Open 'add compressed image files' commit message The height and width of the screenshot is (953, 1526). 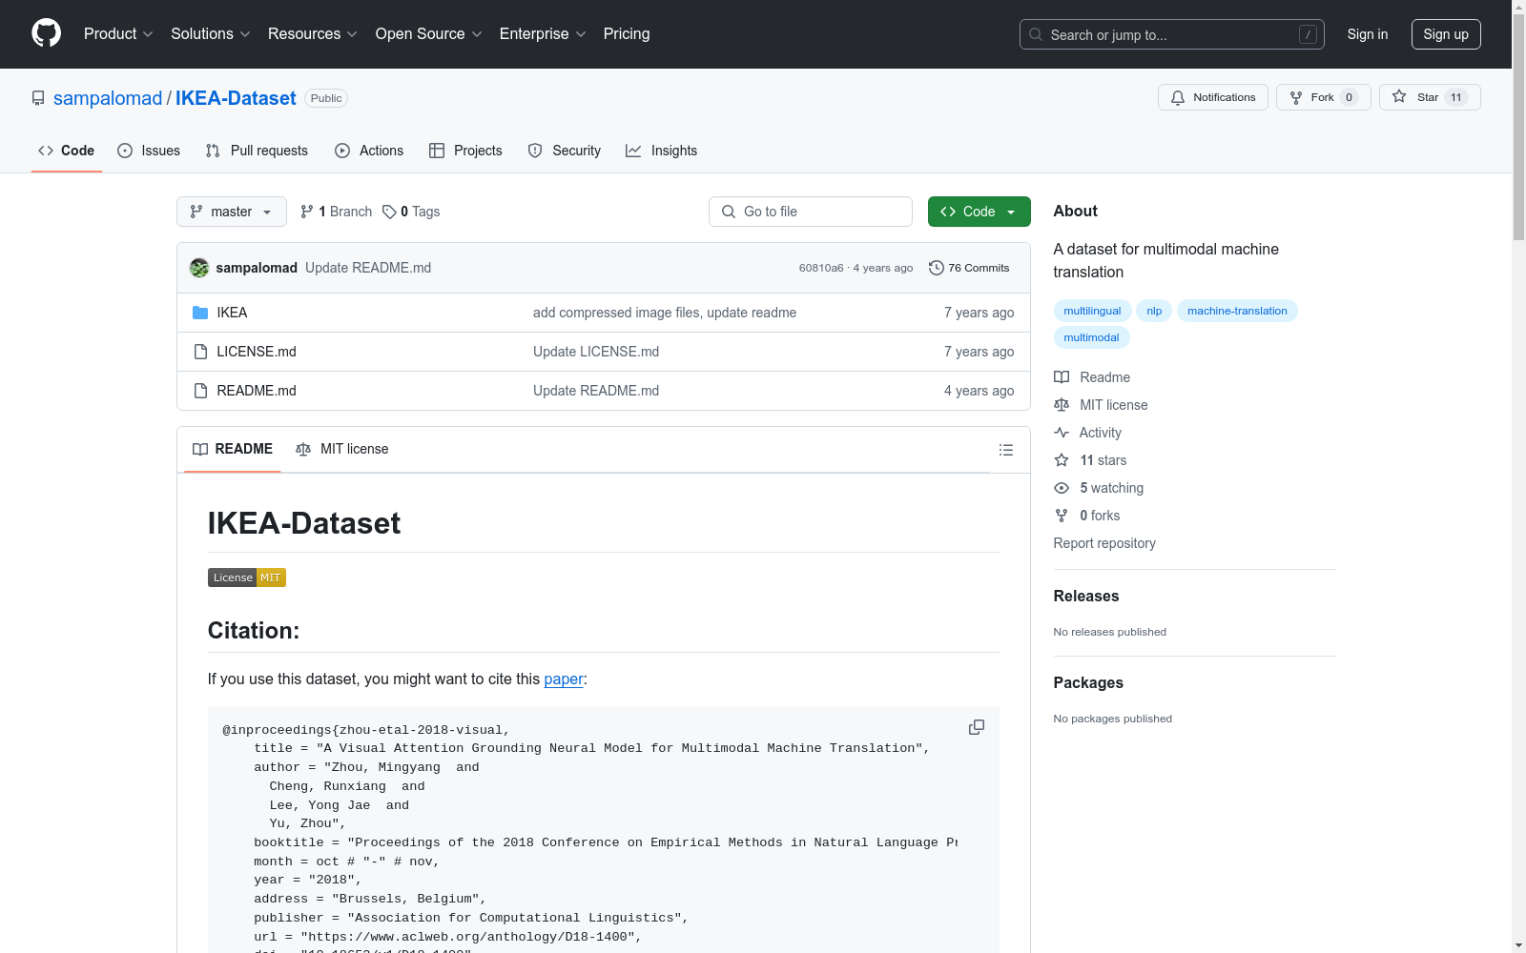click(665, 313)
